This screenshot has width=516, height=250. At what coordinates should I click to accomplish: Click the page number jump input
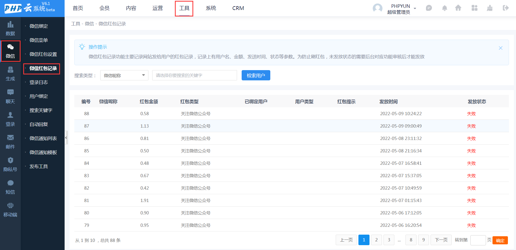pyautogui.click(x=478, y=240)
